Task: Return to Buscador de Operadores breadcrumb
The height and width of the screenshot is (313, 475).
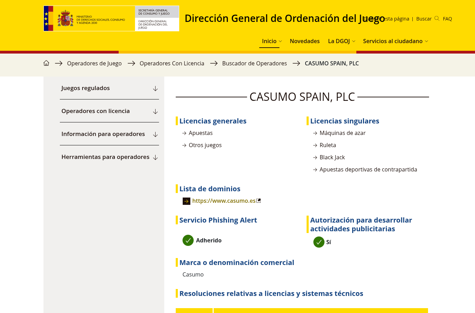Action: [x=254, y=63]
